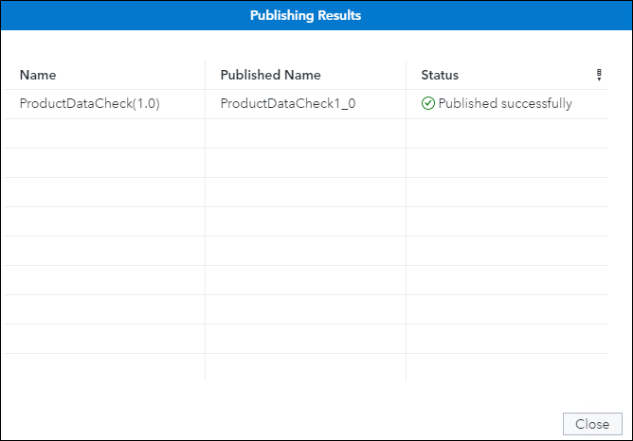Click the bottom-most empty Published Name cell

pyautogui.click(x=305, y=367)
